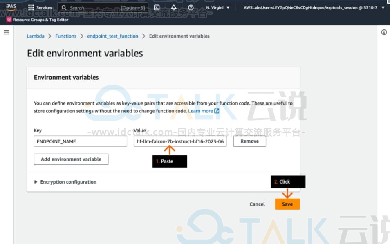
Task: Click the Learn more external link icon
Action: point(217,111)
